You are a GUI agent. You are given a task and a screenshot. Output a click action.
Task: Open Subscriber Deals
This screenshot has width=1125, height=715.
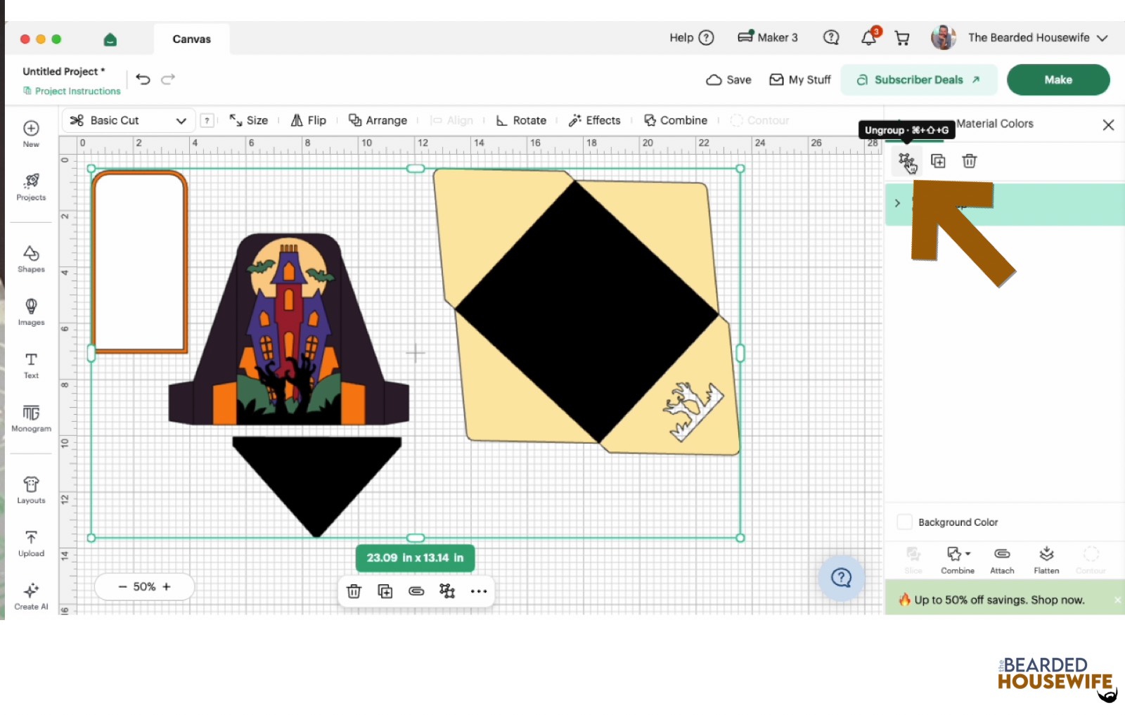[x=919, y=80]
